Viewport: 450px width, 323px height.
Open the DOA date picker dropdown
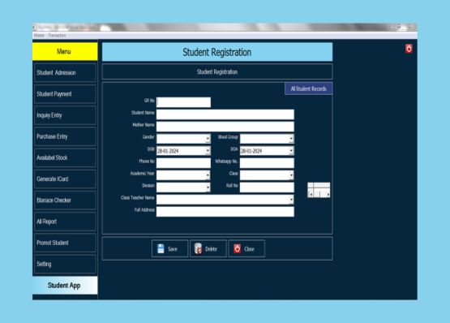pos(291,151)
